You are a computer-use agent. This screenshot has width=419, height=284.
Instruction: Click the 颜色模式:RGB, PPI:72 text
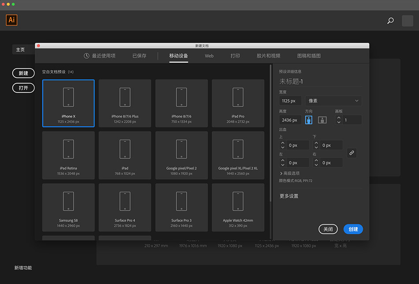296,181
